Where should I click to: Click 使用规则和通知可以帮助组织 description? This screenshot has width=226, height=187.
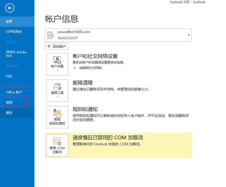coord(131,118)
